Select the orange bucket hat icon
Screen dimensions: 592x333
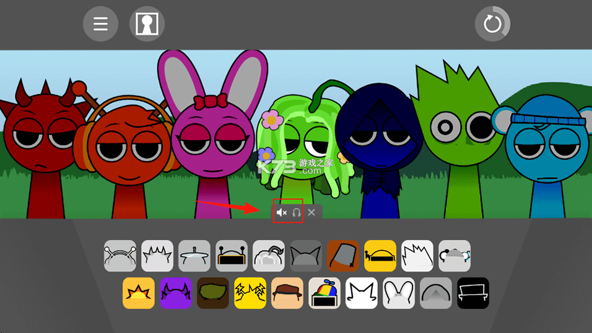click(x=343, y=256)
